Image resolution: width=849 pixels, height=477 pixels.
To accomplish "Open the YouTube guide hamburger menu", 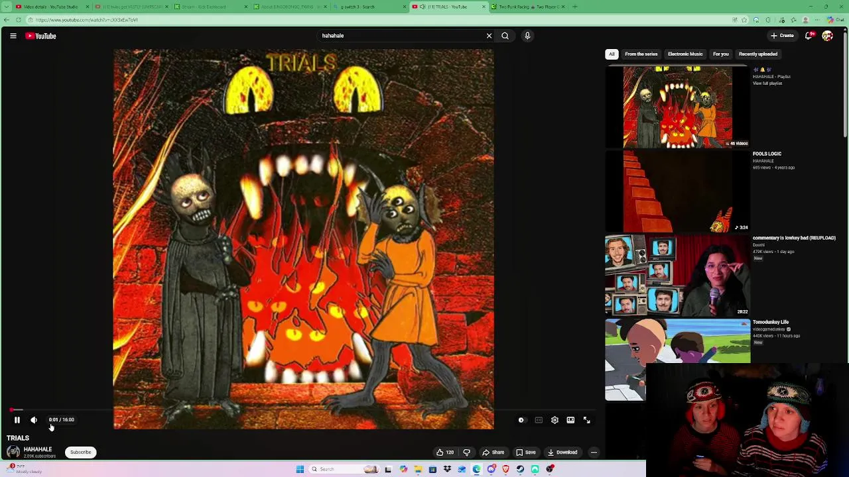I will point(13,36).
